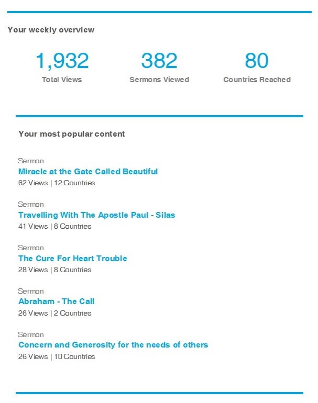
Task: Click the 'Your weekly overview' heading
Action: tap(51, 30)
